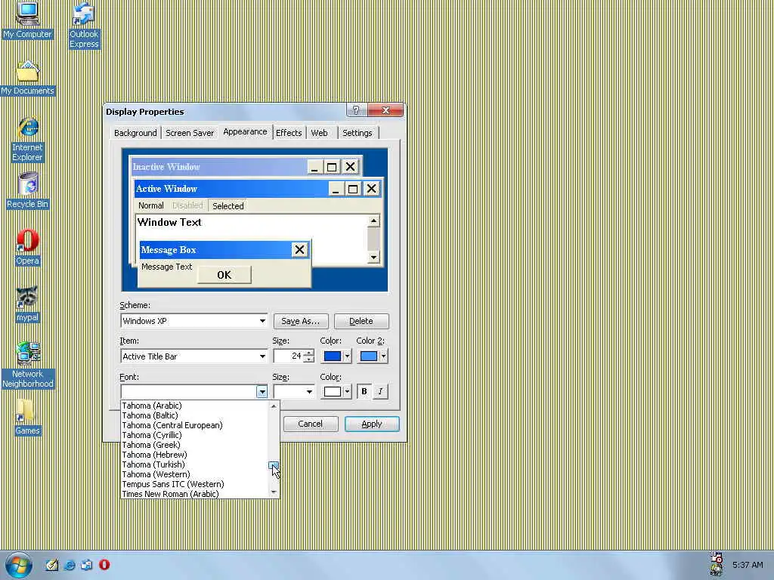Image resolution: width=774 pixels, height=580 pixels.
Task: Click the white font Color swatch
Action: point(333,392)
